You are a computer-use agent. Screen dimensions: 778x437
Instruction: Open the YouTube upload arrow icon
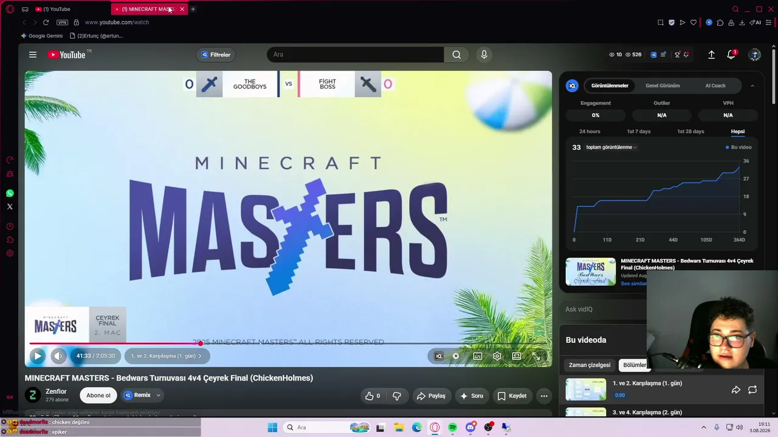(x=711, y=55)
